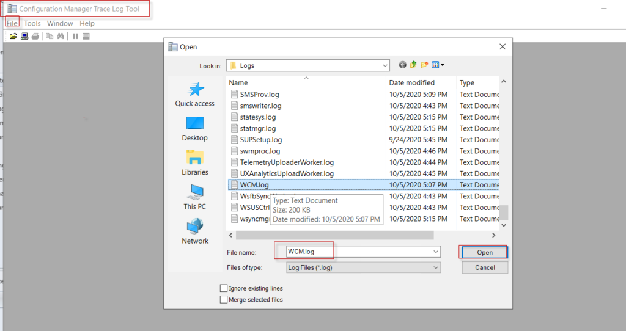This screenshot has height=331, width=626.
Task: Open the File menu
Action: [12, 23]
